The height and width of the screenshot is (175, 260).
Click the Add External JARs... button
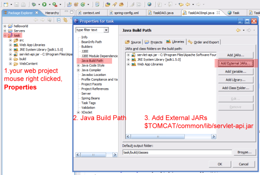[x=235, y=63]
